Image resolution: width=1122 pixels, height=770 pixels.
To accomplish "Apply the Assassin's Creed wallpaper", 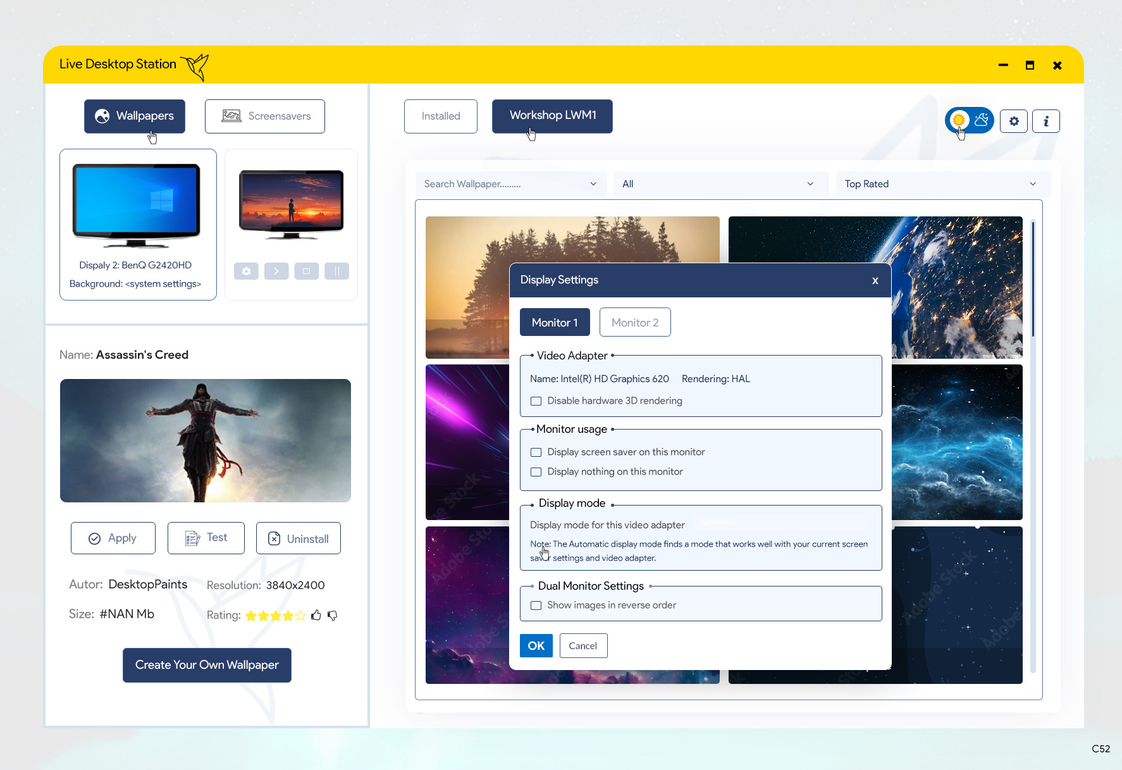I will [113, 538].
